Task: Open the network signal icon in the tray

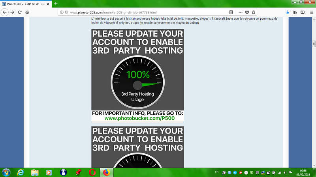Action: point(279,173)
